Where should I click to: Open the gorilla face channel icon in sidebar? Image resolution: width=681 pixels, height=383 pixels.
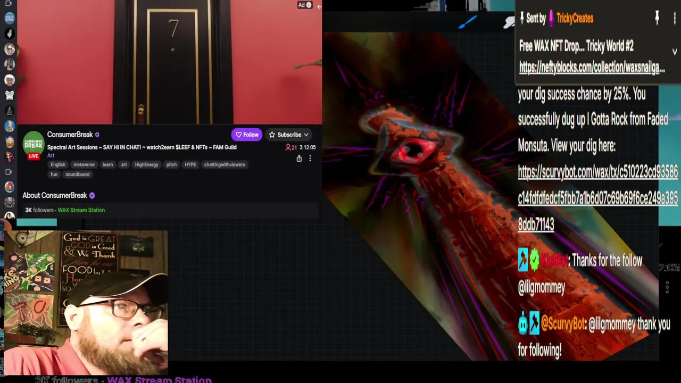(x=10, y=95)
